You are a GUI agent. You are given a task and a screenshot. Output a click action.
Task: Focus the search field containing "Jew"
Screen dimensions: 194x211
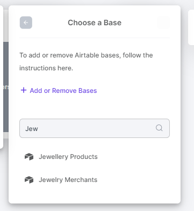(x=95, y=128)
